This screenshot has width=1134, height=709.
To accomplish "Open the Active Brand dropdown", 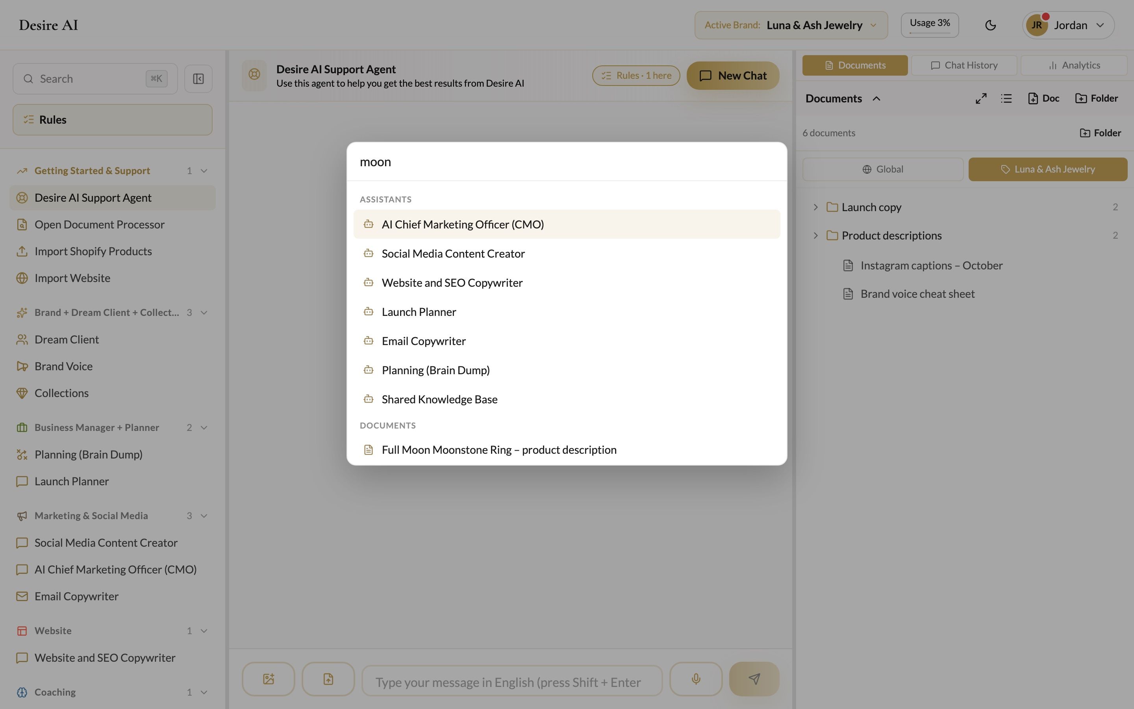I will [x=791, y=25].
